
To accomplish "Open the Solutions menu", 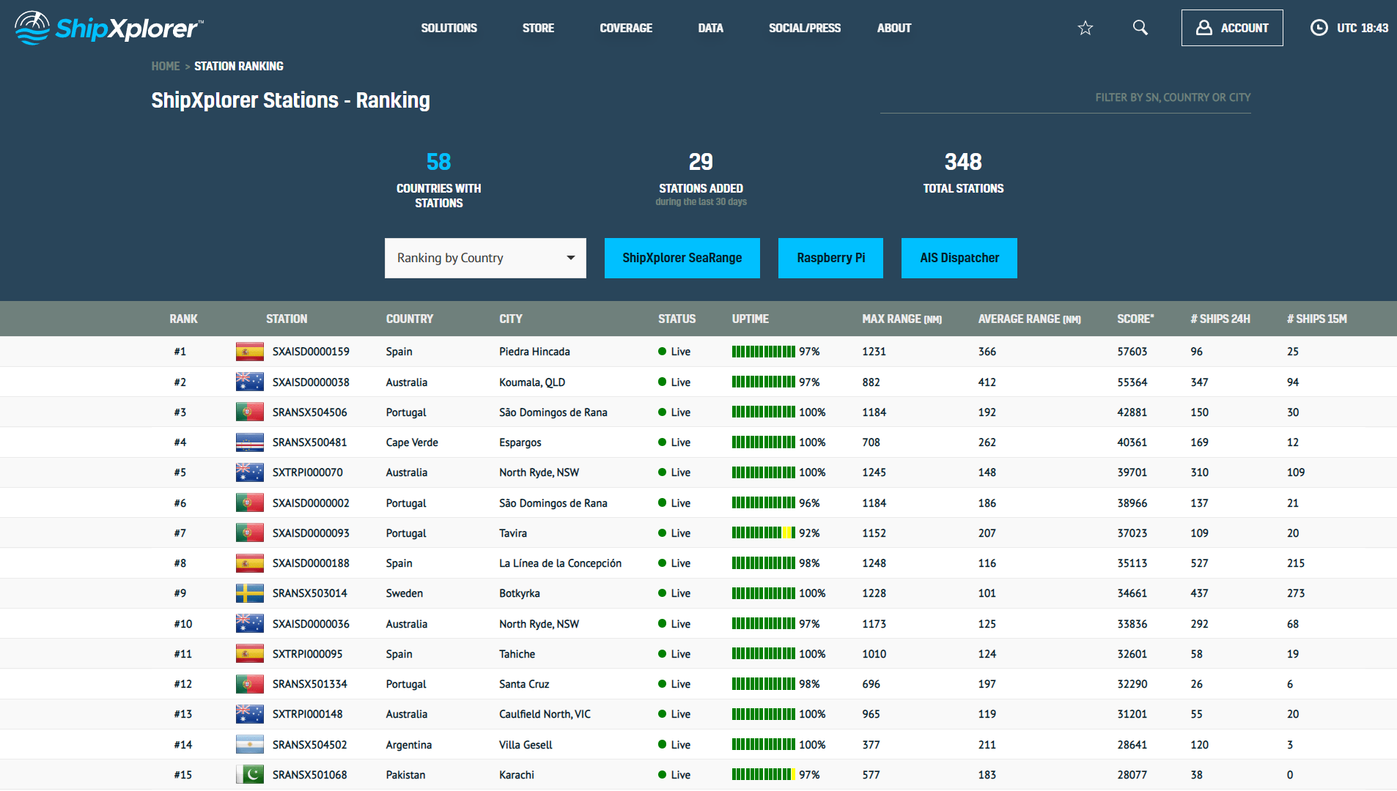I will [449, 28].
